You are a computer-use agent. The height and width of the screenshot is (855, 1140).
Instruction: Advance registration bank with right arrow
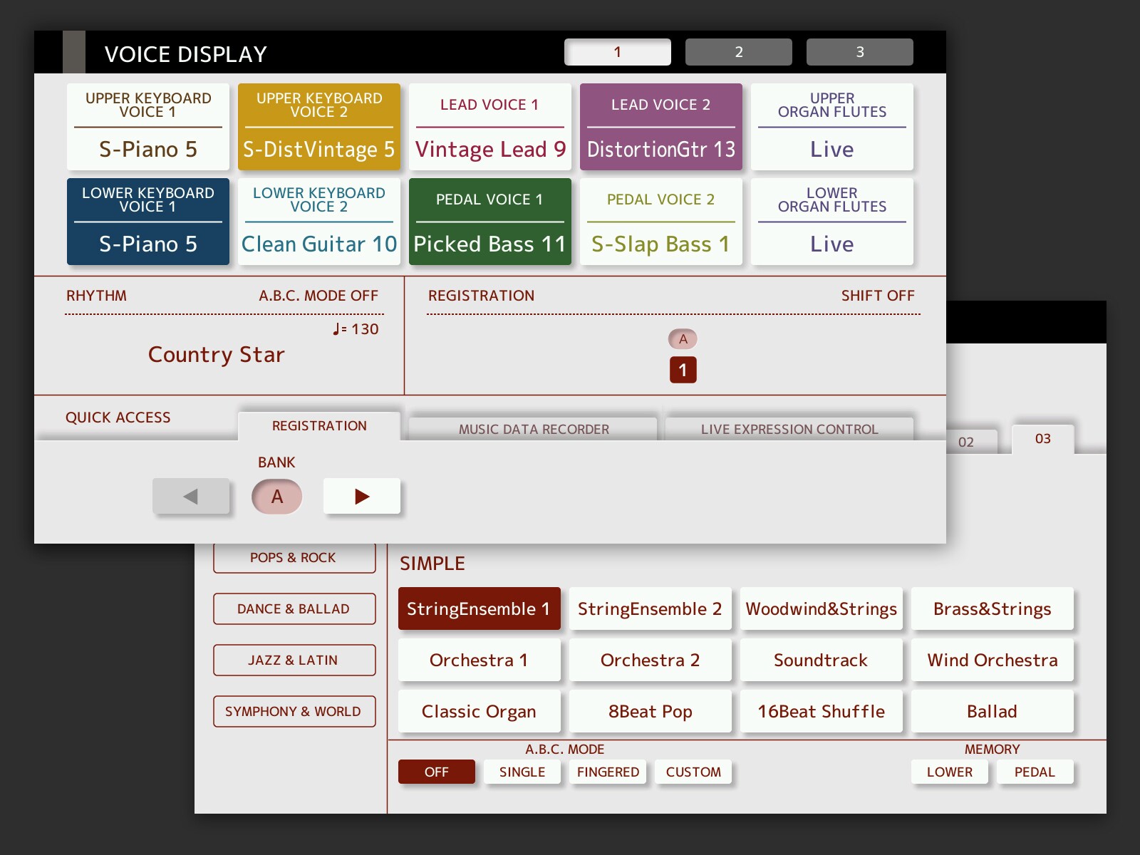pyautogui.click(x=362, y=496)
